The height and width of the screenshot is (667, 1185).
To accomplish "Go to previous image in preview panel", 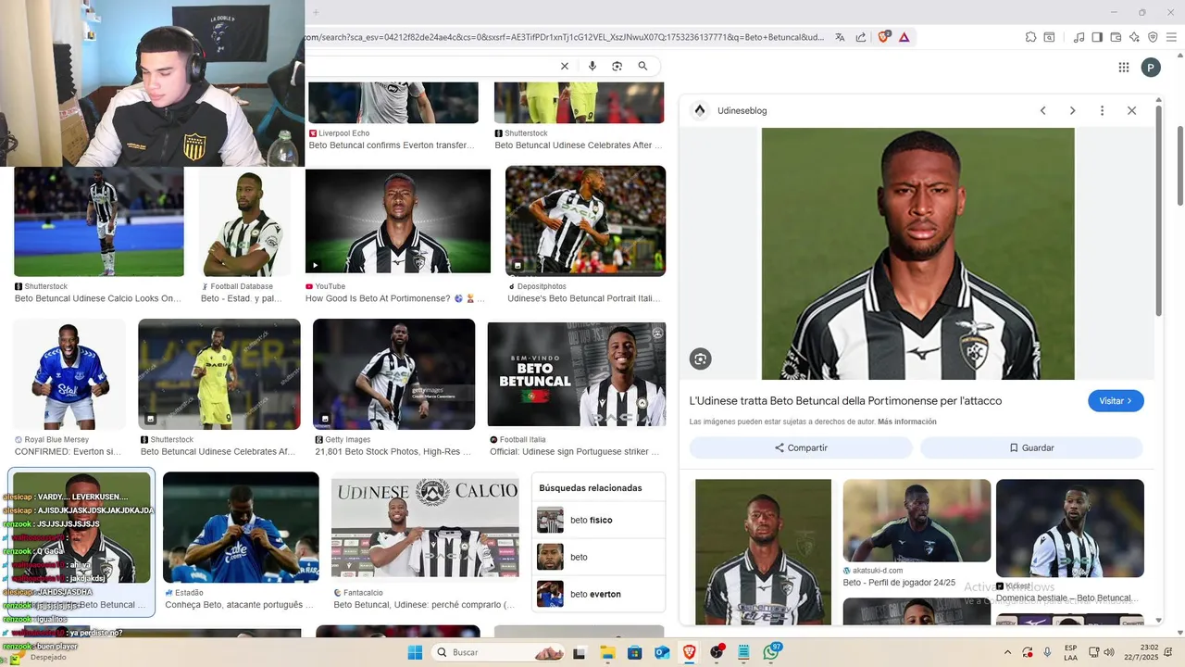I will pyautogui.click(x=1042, y=110).
